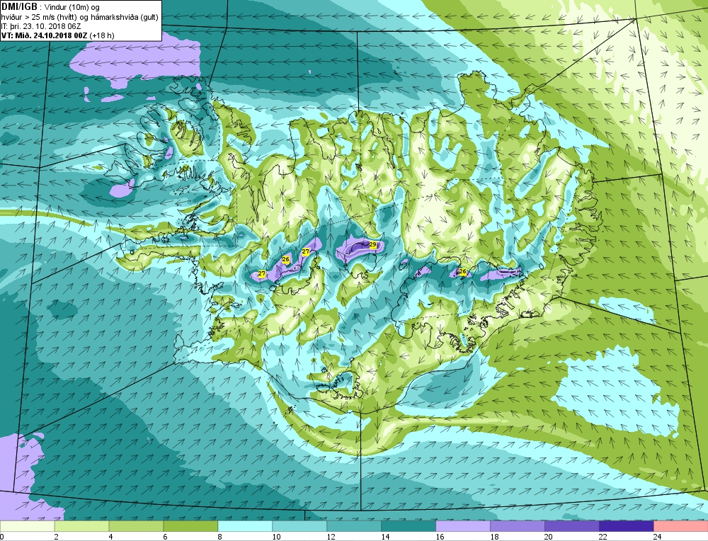Select the dark indigo 22–24 m/s legend swatch
The image size is (708, 541).
(x=627, y=526)
